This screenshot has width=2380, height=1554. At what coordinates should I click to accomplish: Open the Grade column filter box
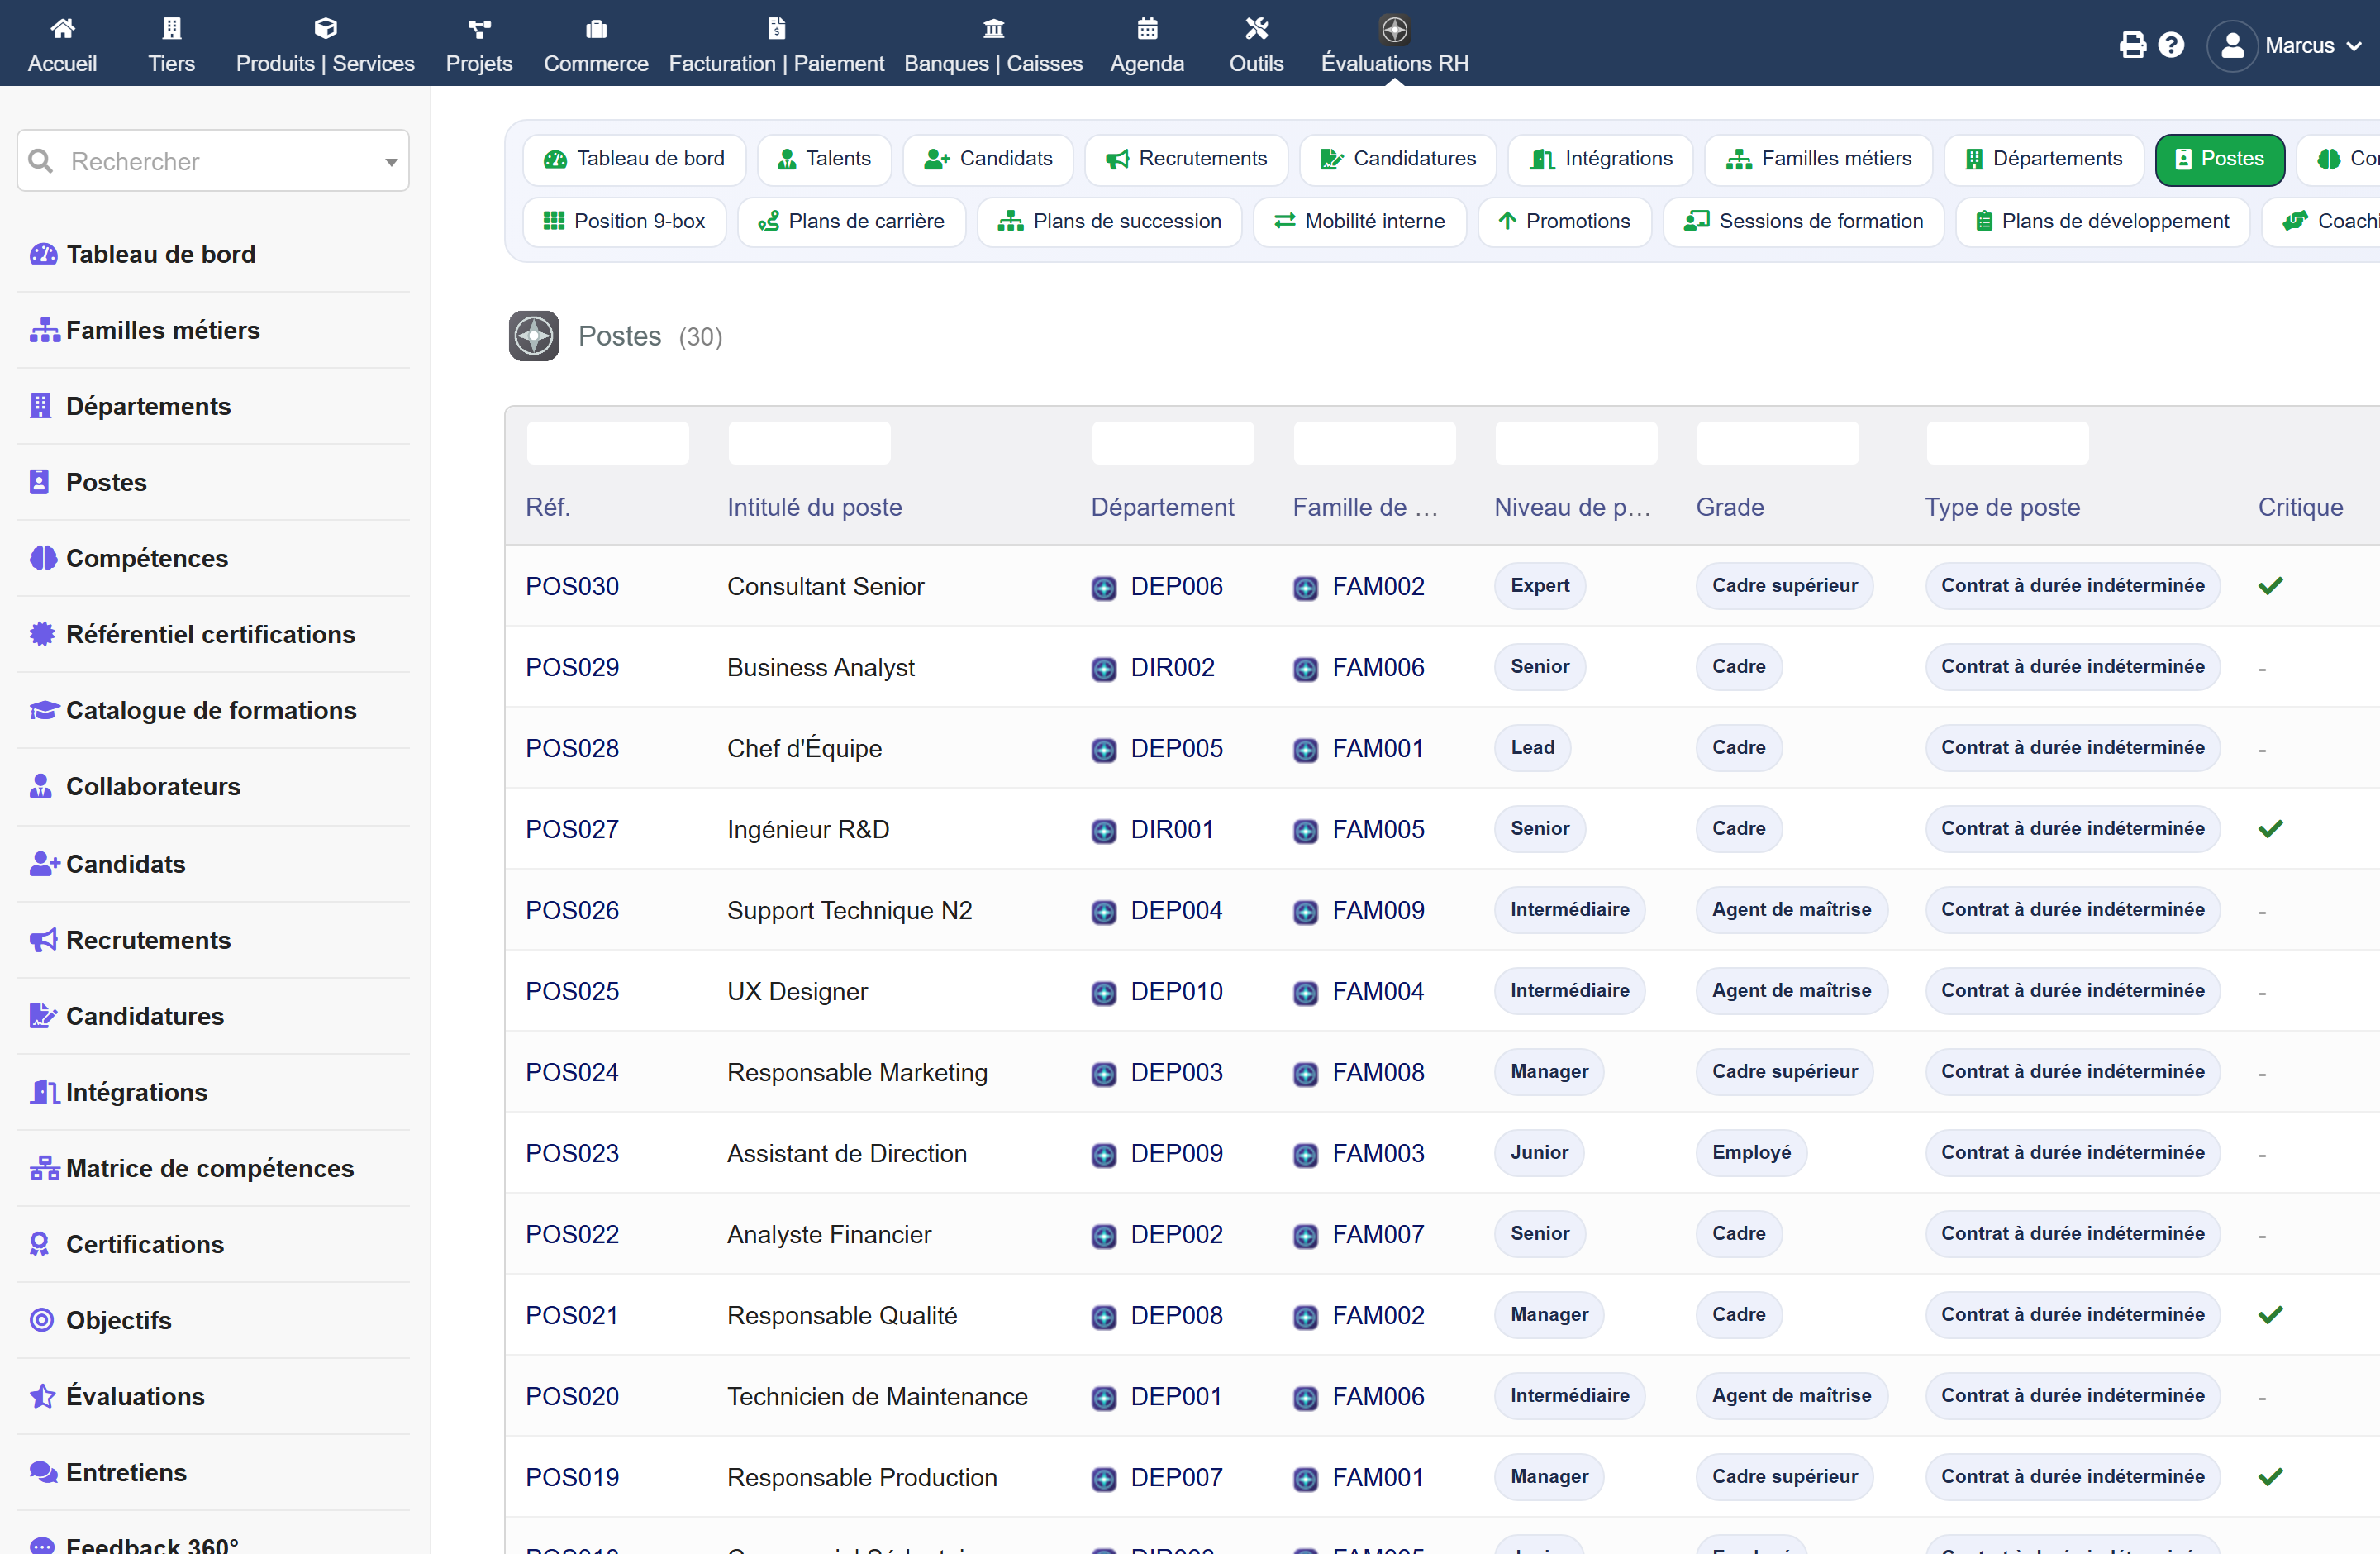click(1777, 443)
